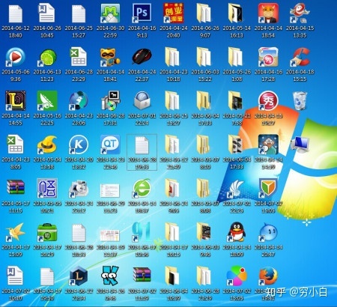Launch the blue droplet face messenger
Viewport: 337px width, 307px height.
tap(268, 232)
